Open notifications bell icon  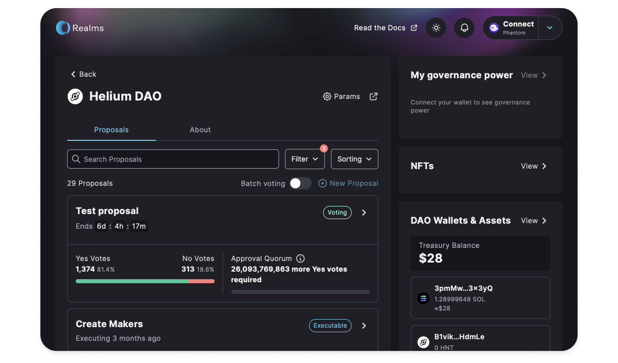pos(464,28)
